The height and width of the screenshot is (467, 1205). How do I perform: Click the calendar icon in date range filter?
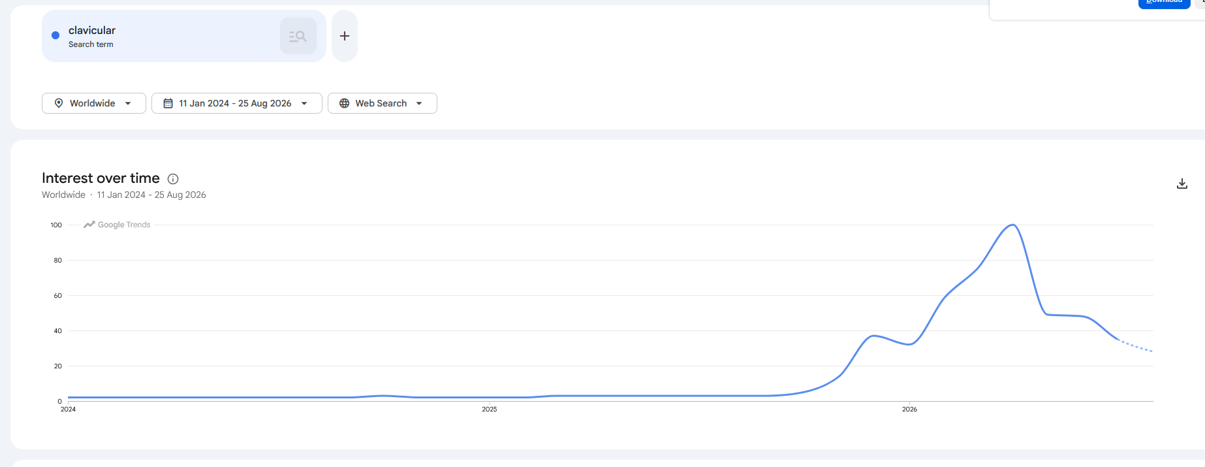tap(168, 103)
